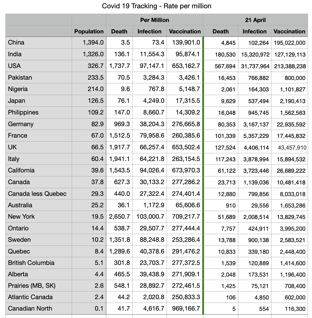Click Italy's death rate cell 1,941.1
This screenshot has height=318, width=312.
119,159
